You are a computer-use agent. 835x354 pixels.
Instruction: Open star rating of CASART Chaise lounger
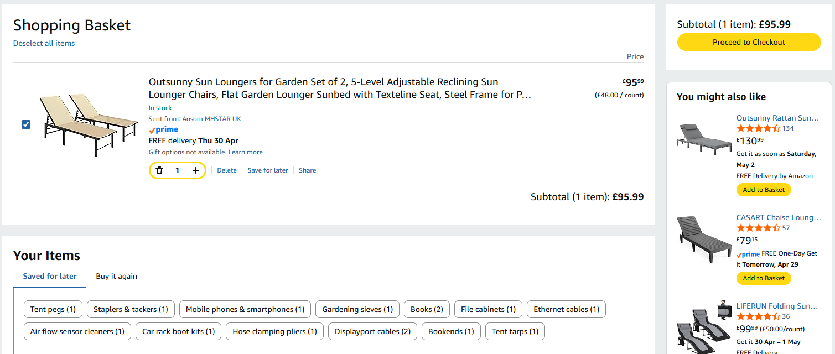click(x=758, y=228)
